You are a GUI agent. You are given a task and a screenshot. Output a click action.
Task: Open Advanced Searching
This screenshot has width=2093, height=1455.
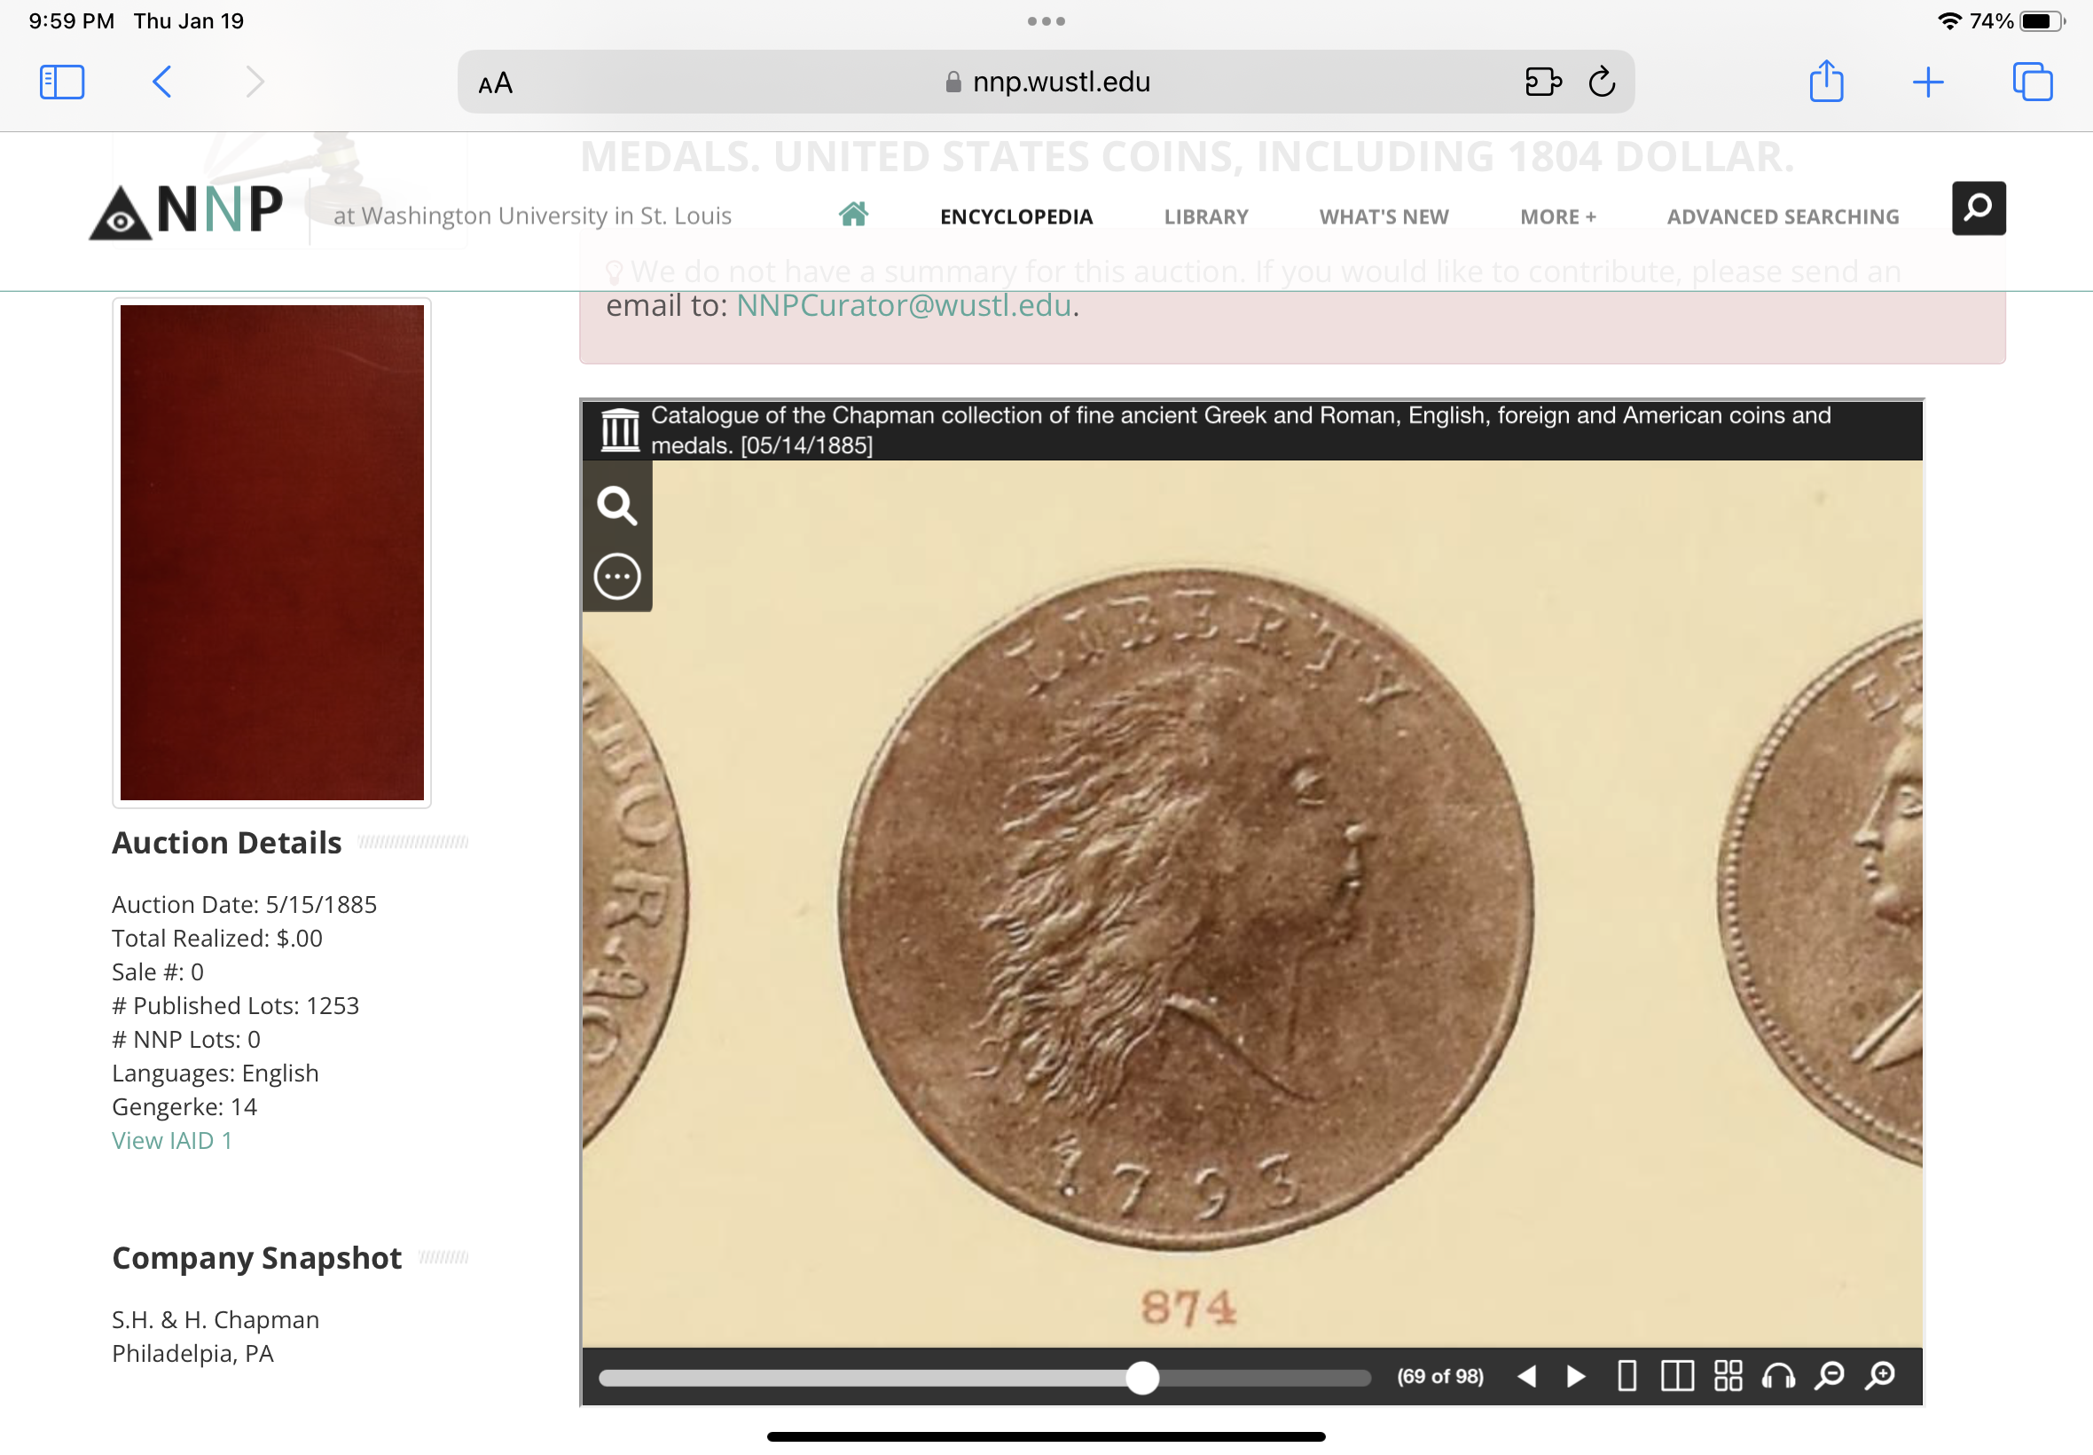[x=1783, y=217]
